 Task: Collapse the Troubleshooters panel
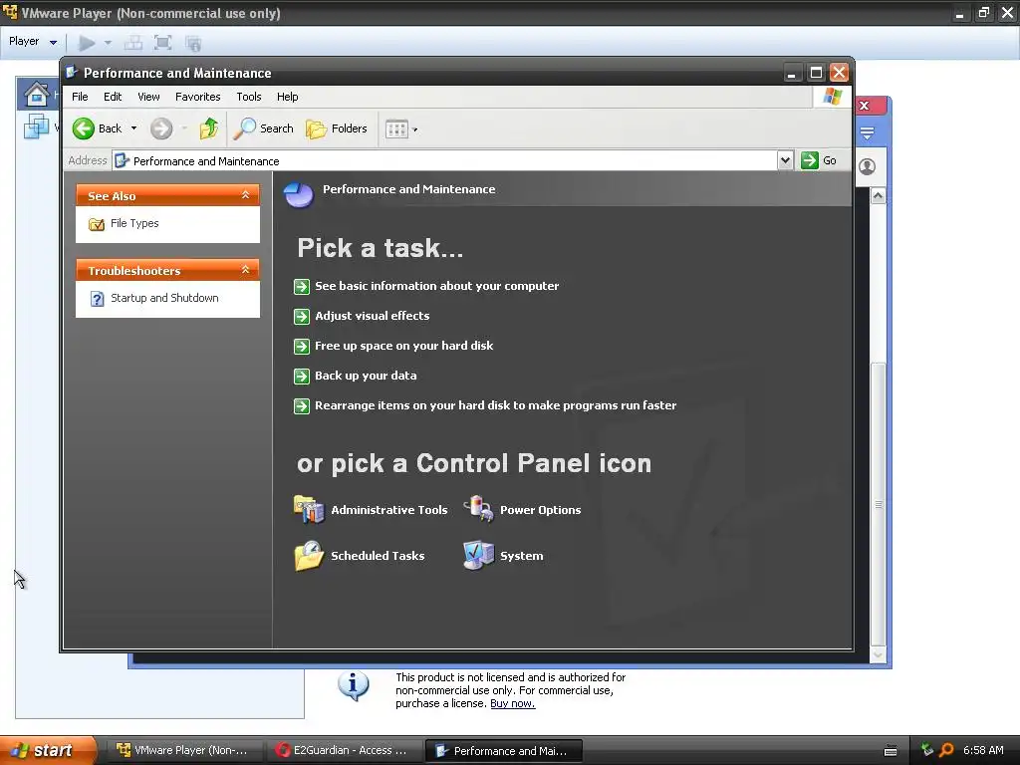coord(245,270)
